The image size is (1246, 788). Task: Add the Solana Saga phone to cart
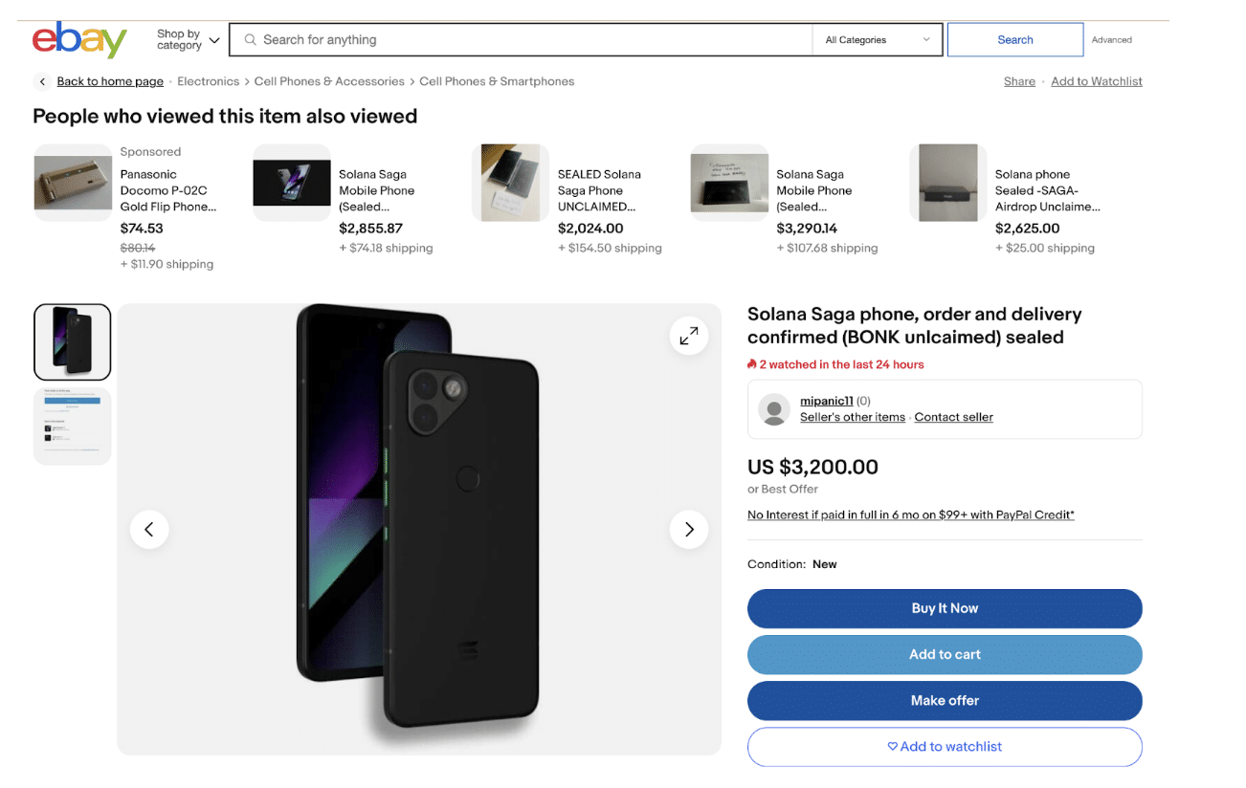[x=944, y=654]
